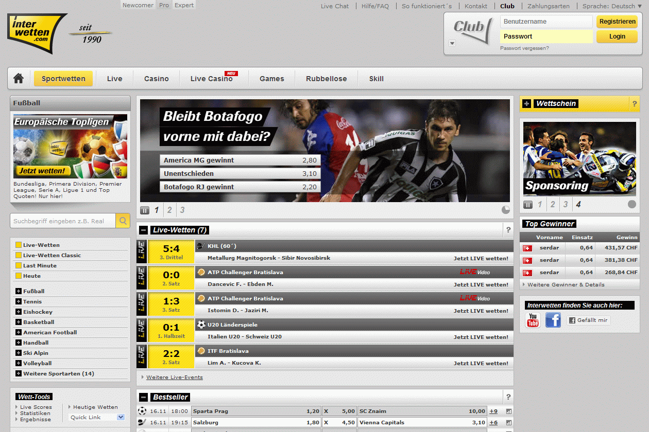
Task: Expand the Tennis sports category
Action: point(19,302)
